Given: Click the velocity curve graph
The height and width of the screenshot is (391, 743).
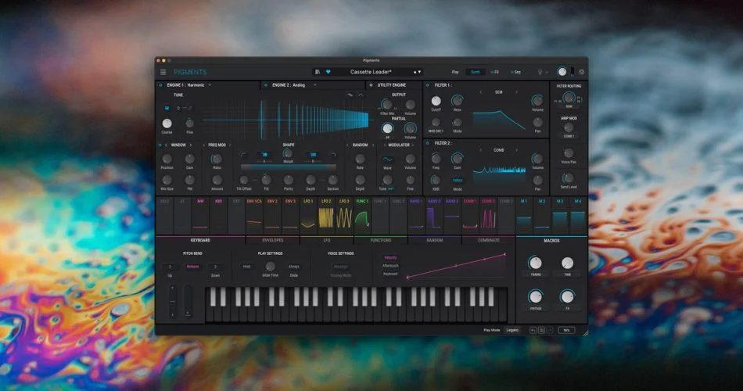Looking at the screenshot, I should click(456, 265).
